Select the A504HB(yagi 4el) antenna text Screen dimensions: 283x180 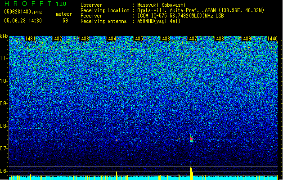pos(159,21)
